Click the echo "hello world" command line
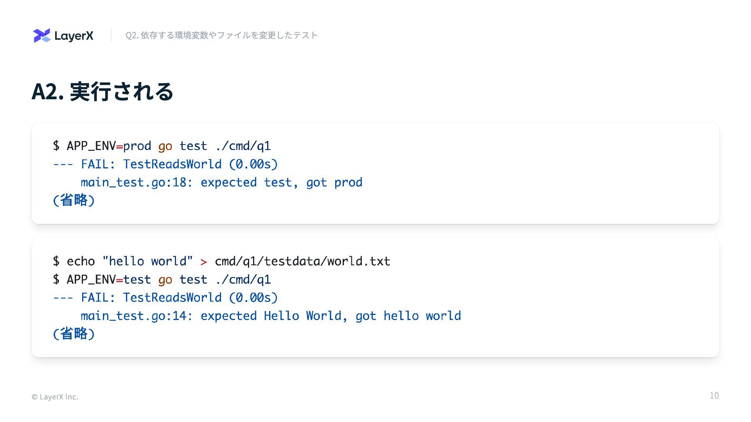This screenshot has height=422, width=751. (x=221, y=261)
